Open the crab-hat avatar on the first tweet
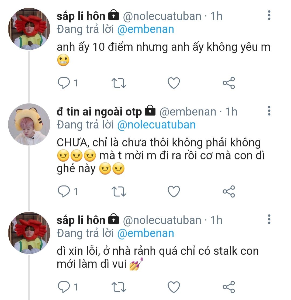Viewport: 291px width, 300px height. pos(29,29)
